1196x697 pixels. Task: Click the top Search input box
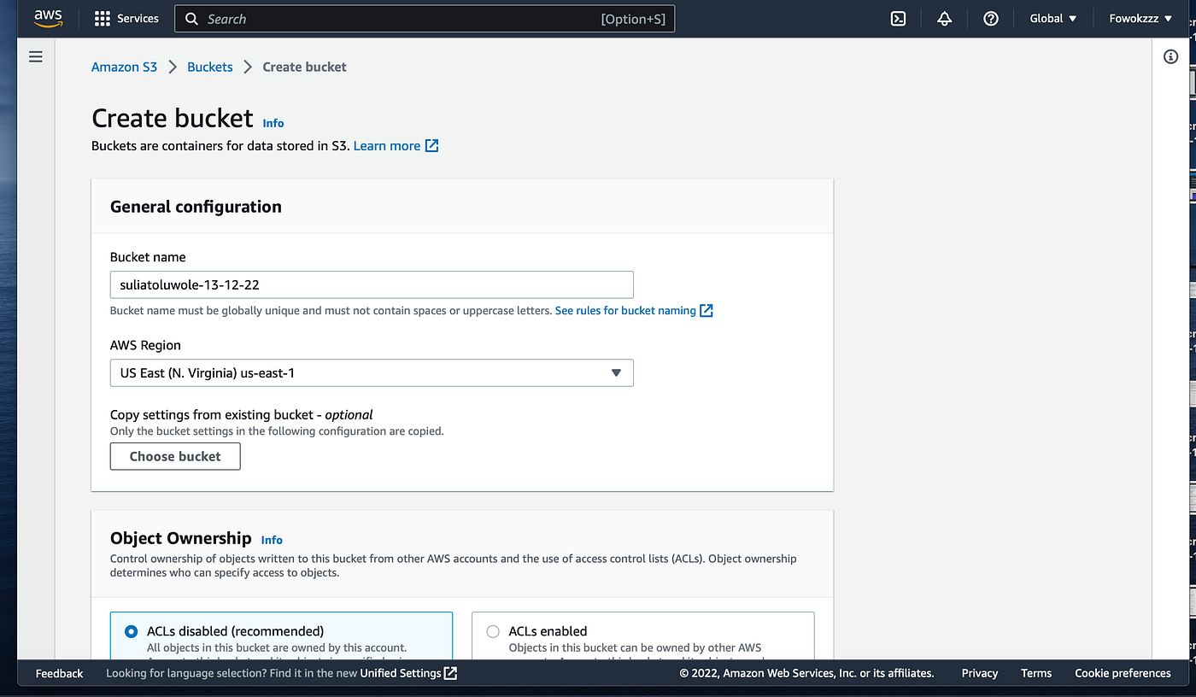coord(425,19)
